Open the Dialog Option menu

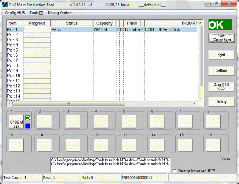click(x=60, y=13)
